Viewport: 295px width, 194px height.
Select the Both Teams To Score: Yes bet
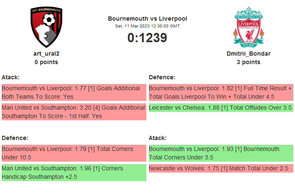point(74,92)
